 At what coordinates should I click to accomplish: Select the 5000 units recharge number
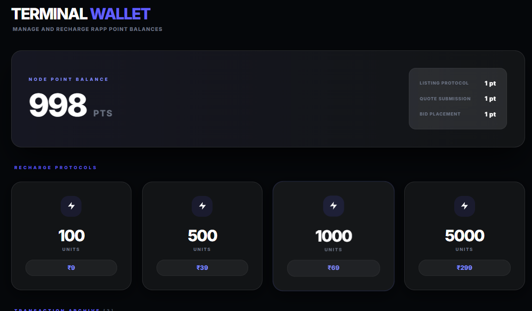[464, 236]
